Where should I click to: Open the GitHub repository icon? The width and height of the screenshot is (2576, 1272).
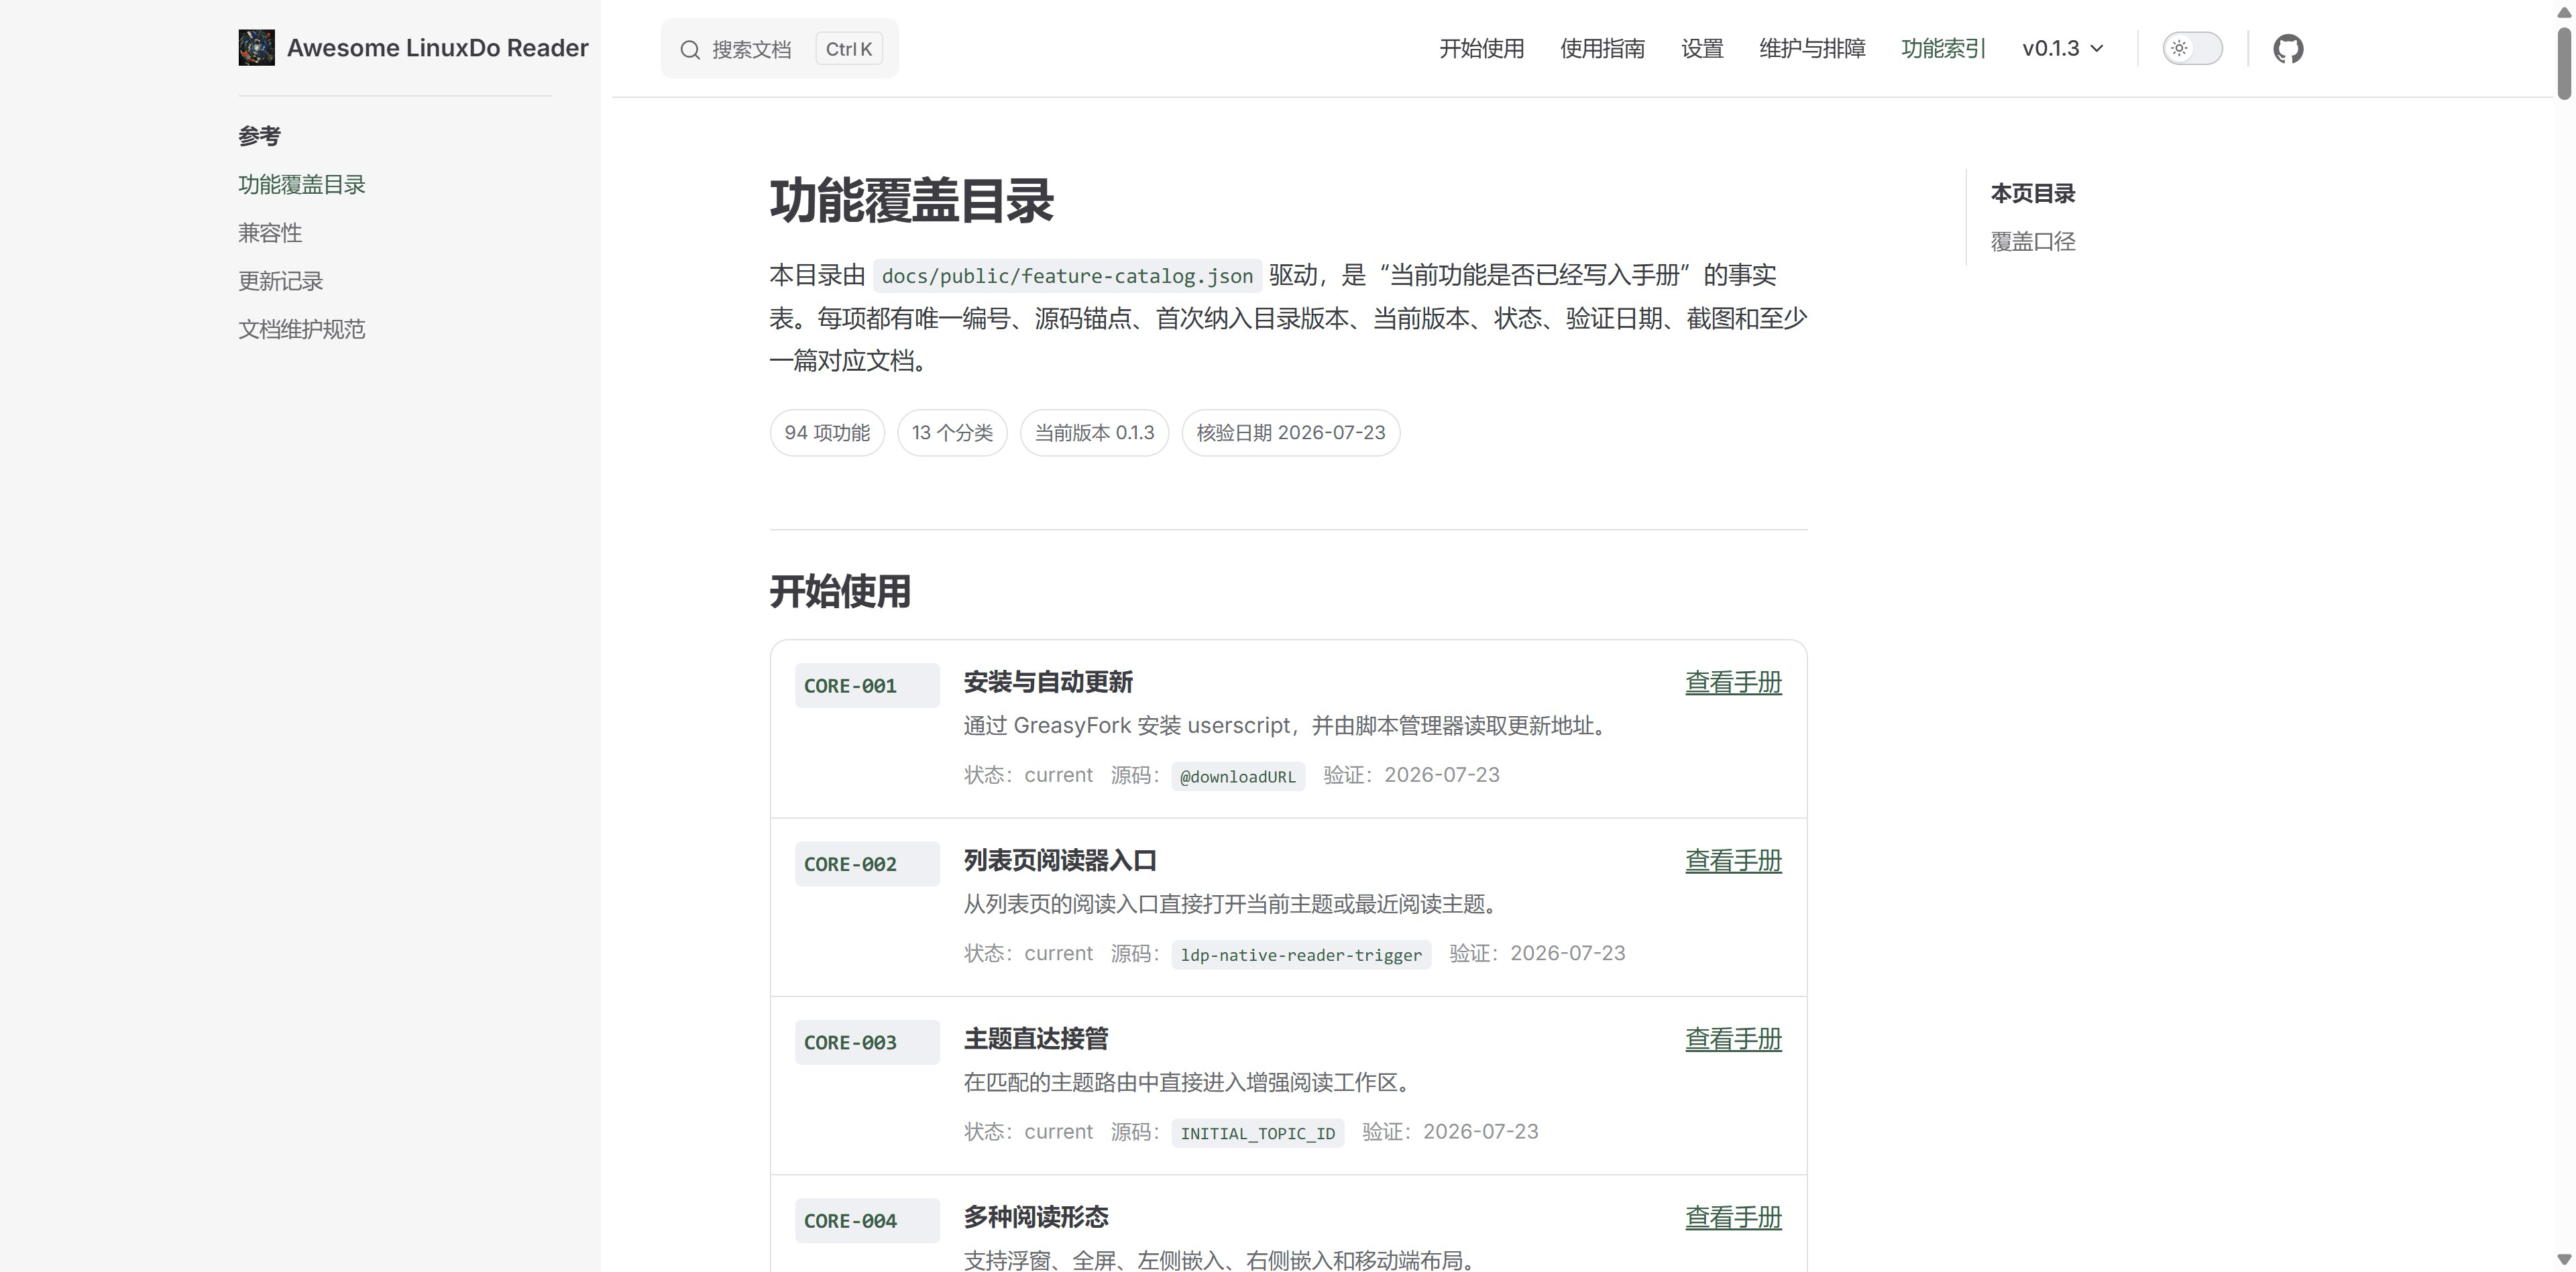click(2288, 48)
